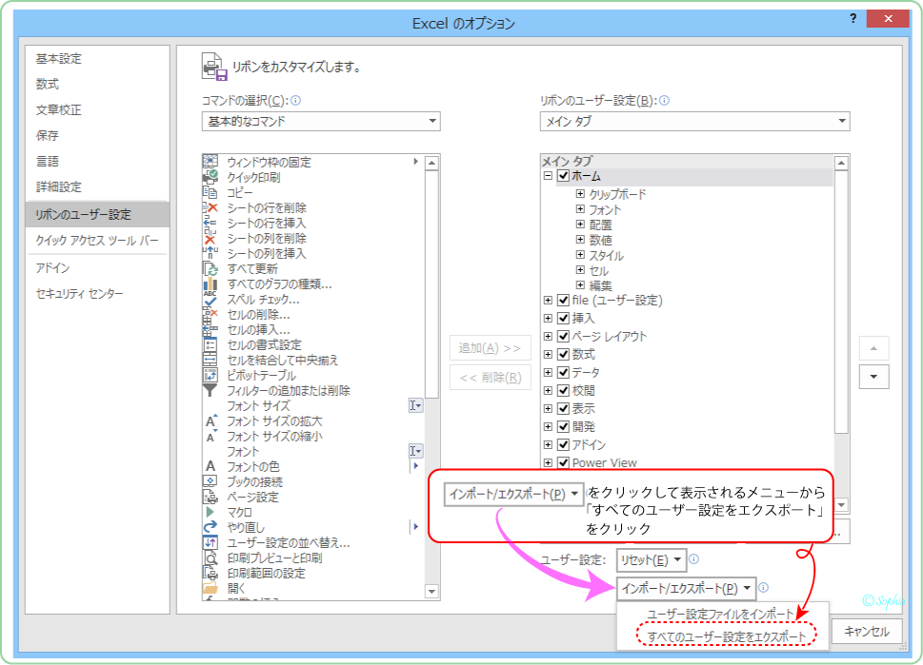Click the フォントの色 letter icon

pyautogui.click(x=211, y=466)
